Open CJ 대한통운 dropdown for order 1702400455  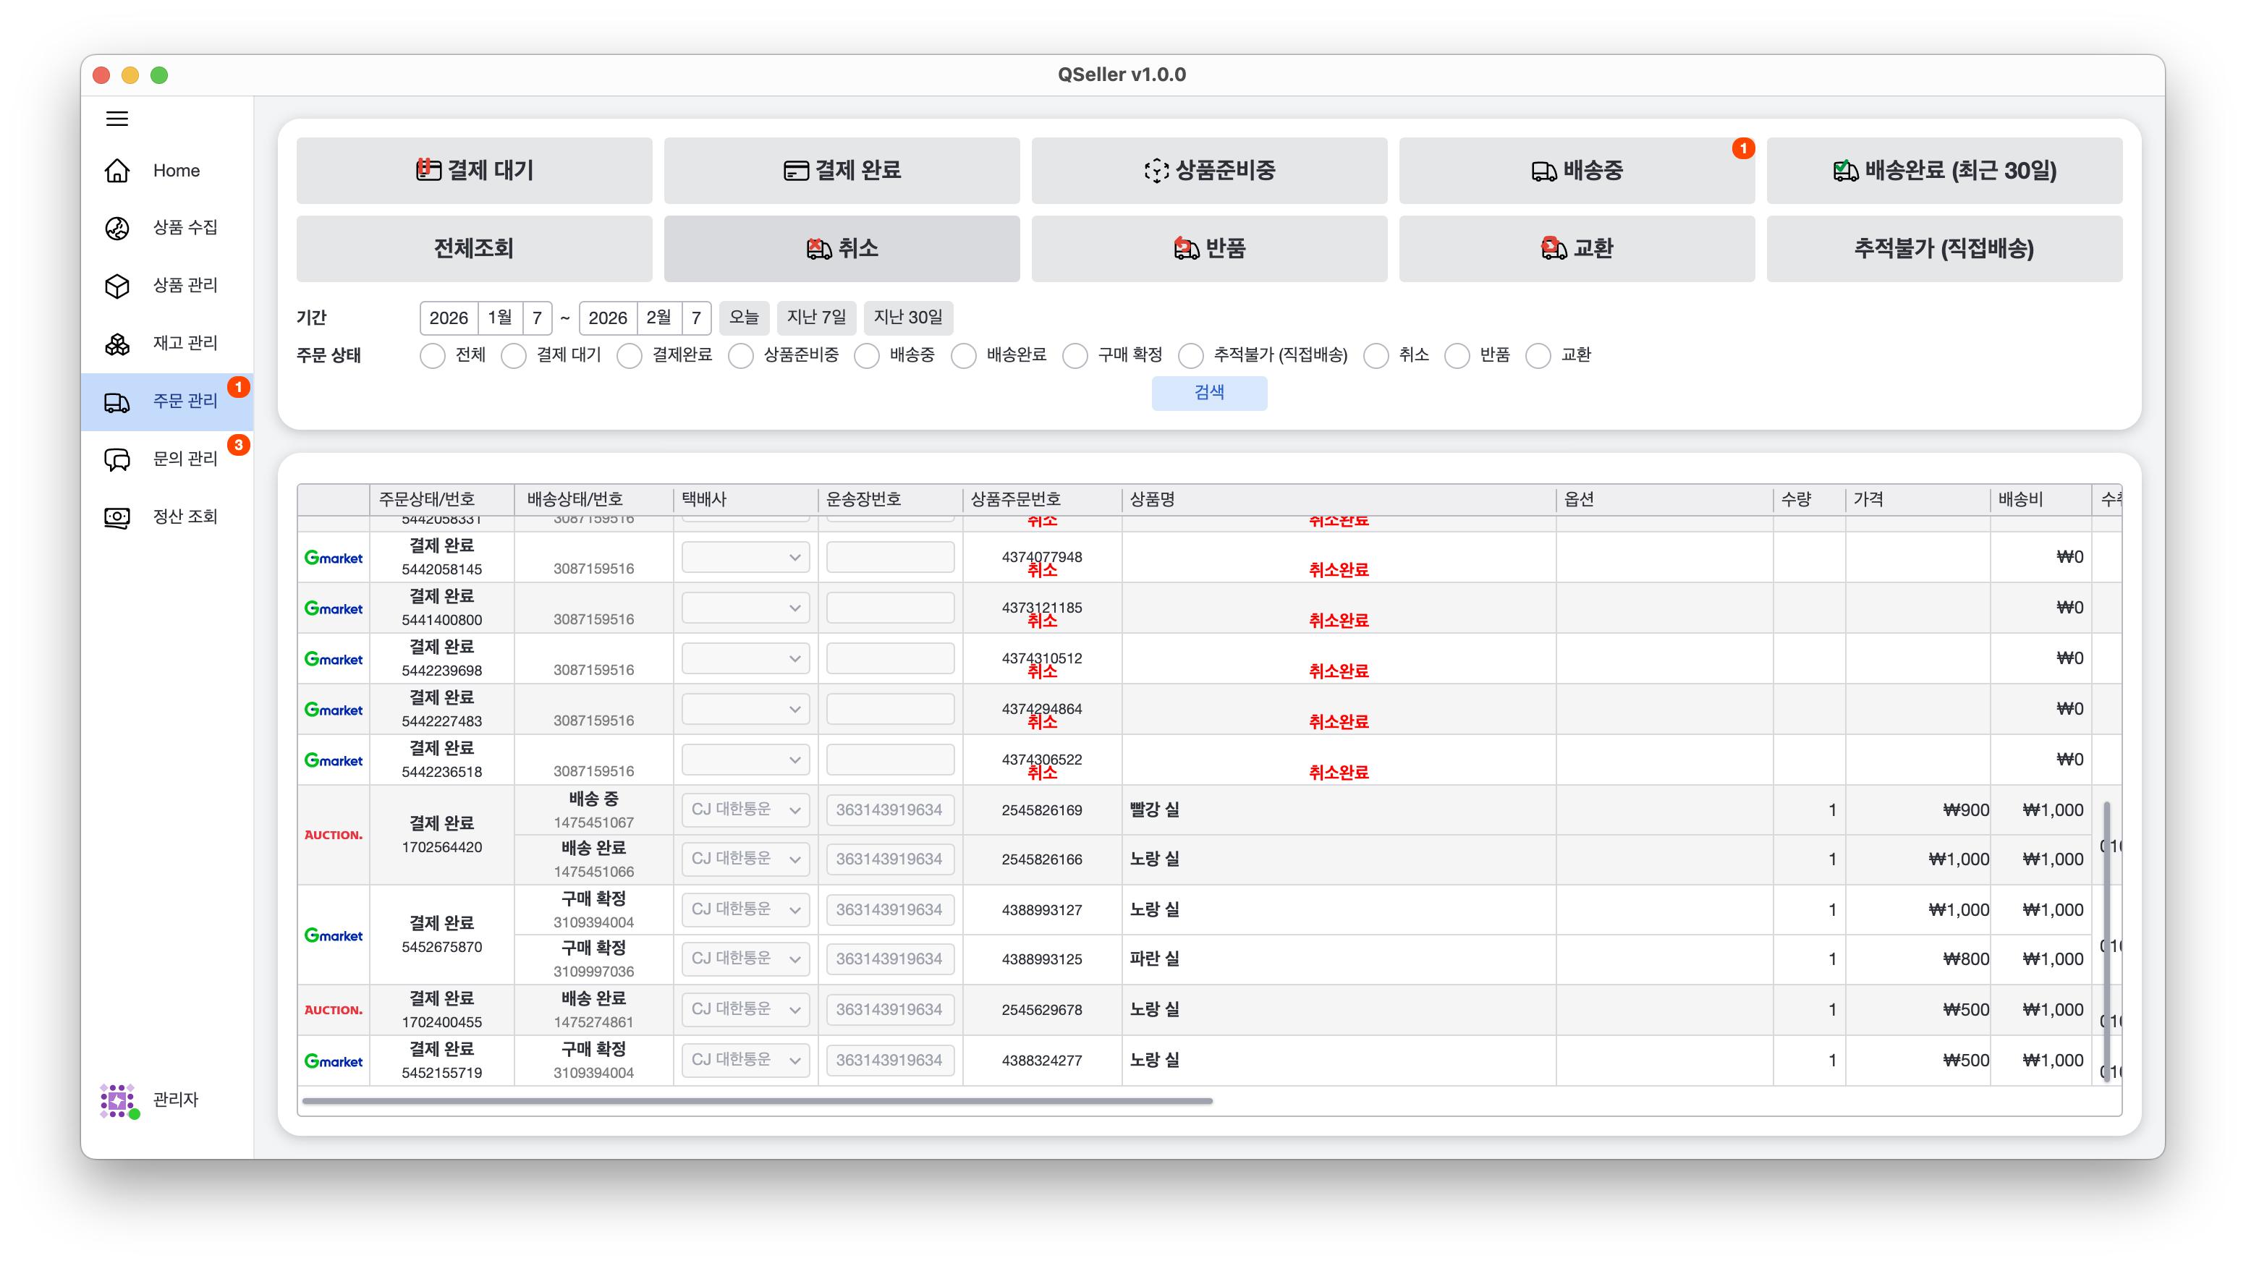(x=745, y=1008)
